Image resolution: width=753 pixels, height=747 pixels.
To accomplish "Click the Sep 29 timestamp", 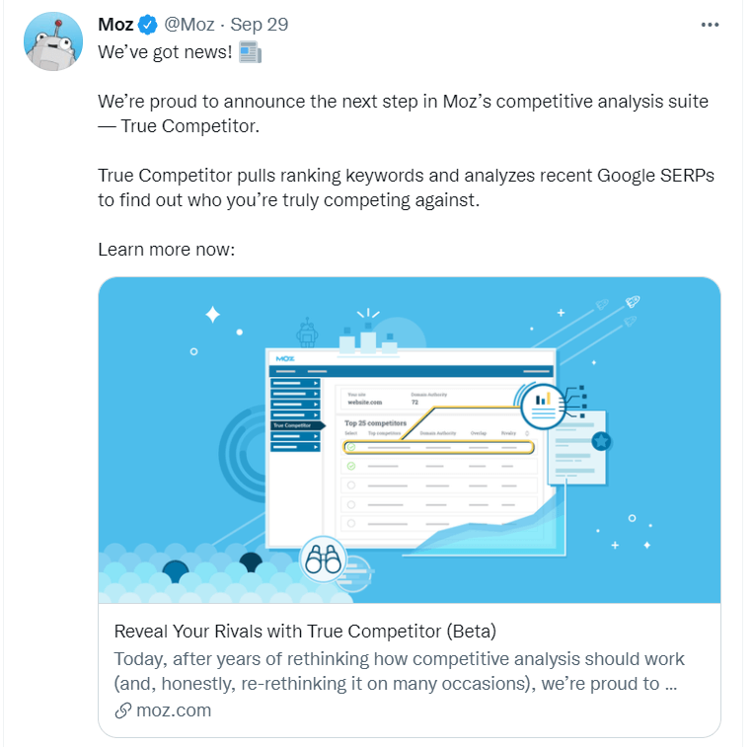I will click(x=259, y=24).
